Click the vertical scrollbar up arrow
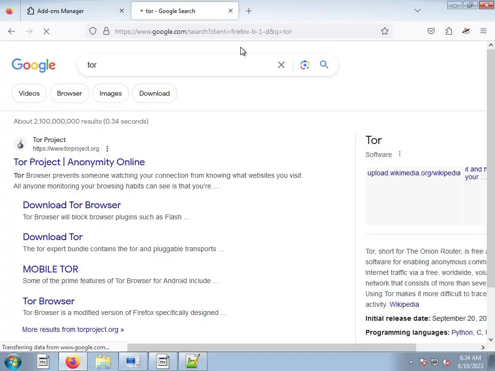495x371 pixels. [x=491, y=45]
